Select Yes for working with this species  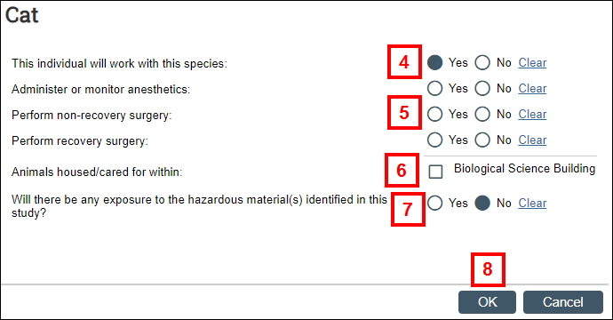pyautogui.click(x=434, y=62)
